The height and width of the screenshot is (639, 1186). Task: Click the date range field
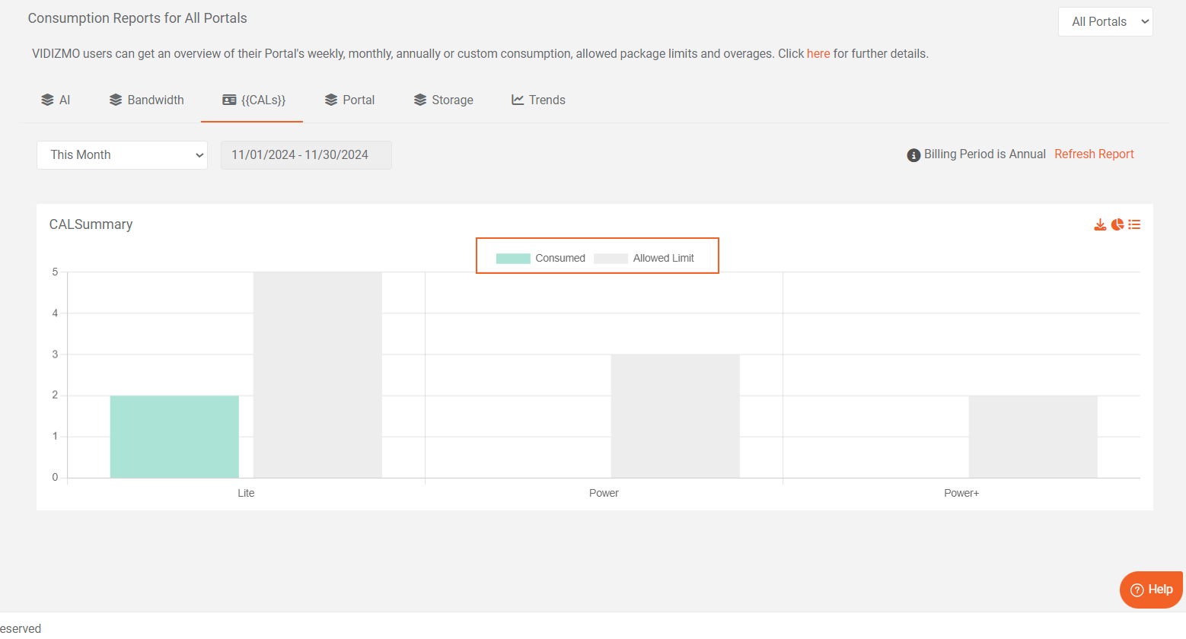[306, 155]
